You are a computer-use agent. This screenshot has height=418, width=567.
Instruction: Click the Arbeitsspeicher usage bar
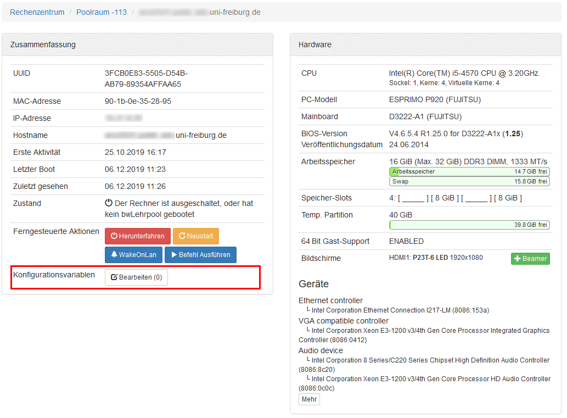pos(469,171)
